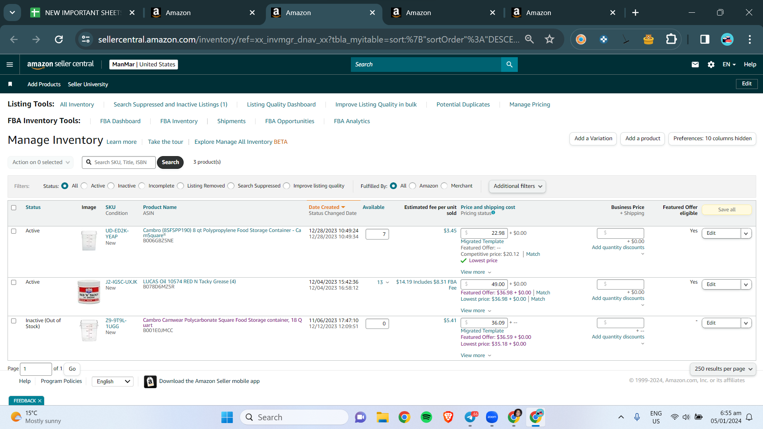Image resolution: width=763 pixels, height=429 pixels.
Task: Click the price field showing 22.98
Action: 484,233
